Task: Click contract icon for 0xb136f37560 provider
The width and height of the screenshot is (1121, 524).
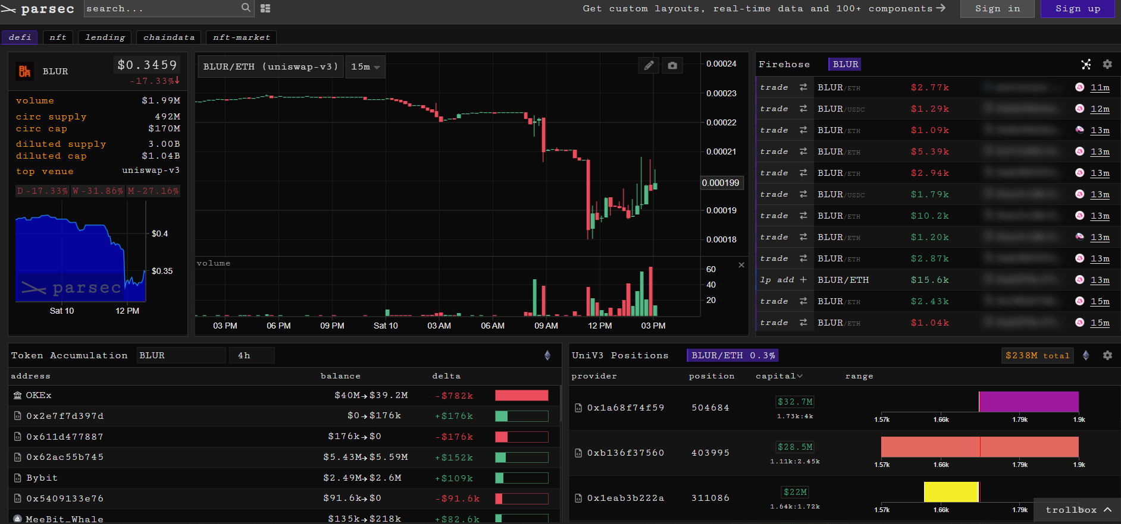Action: tap(578, 453)
